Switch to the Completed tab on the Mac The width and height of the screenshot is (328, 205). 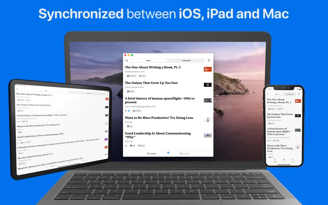pos(186,61)
